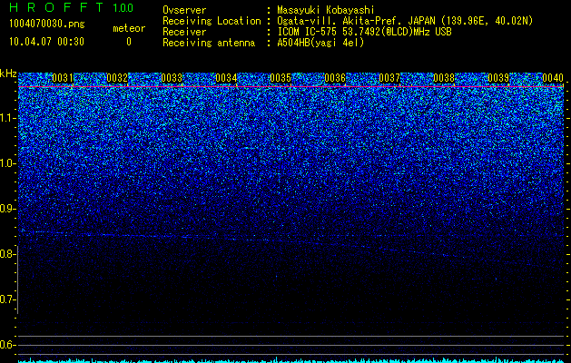
Task: Click the 0.6 kHz axis label
Action: pos(7,345)
